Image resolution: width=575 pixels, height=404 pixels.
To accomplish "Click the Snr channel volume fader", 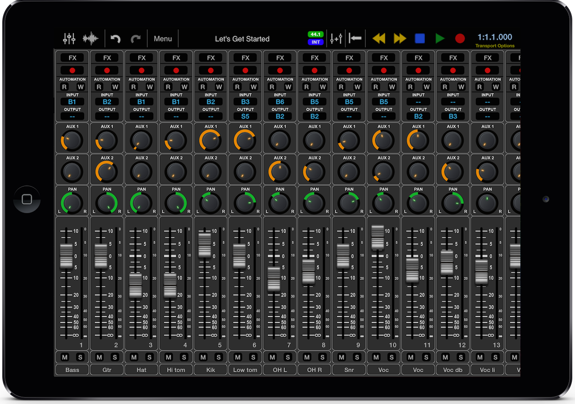I will coord(343,256).
